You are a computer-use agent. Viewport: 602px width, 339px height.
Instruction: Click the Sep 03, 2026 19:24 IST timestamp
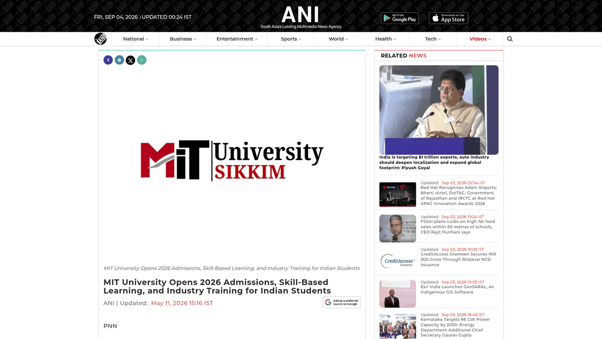click(463, 217)
